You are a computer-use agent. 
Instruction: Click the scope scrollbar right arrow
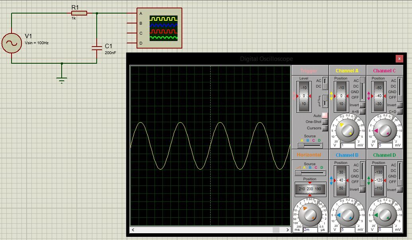click(x=287, y=230)
